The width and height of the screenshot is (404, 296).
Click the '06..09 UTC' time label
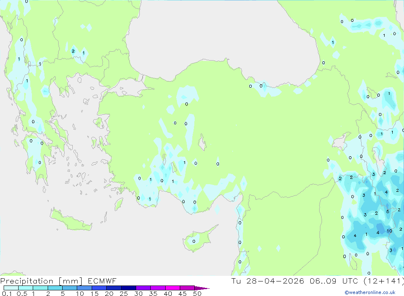[x=334, y=281]
